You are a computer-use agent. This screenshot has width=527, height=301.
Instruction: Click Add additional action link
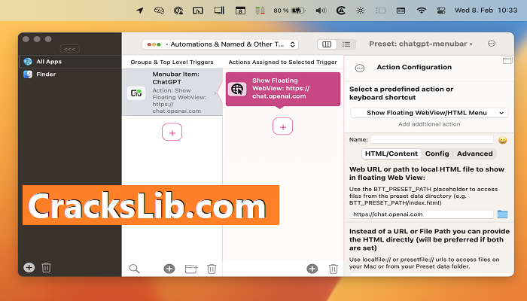pyautogui.click(x=429, y=124)
